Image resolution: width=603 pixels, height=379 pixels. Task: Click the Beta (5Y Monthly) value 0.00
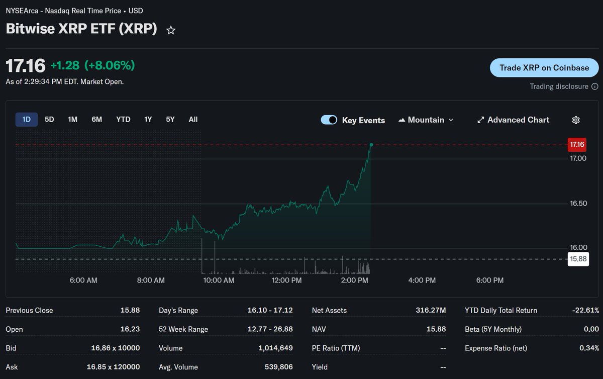tap(591, 329)
